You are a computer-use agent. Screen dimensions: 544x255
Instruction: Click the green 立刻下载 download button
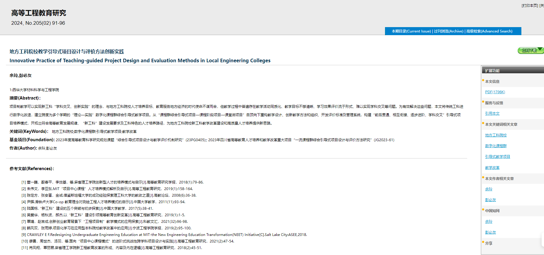(530, 50)
